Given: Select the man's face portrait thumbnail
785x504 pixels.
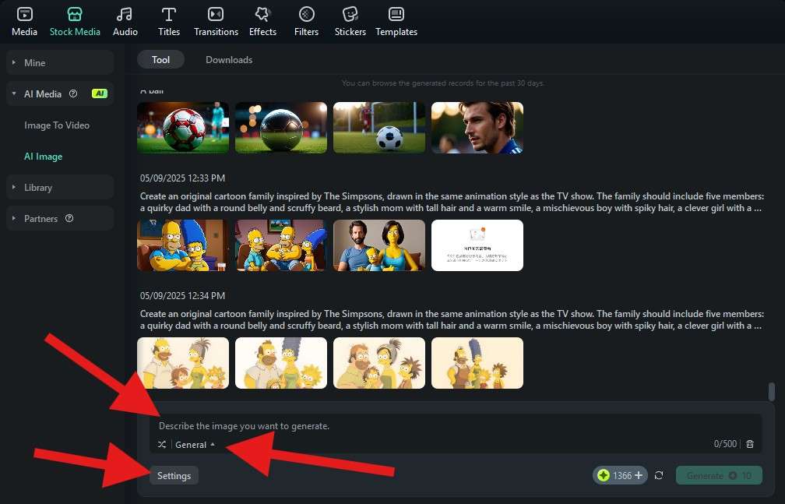Looking at the screenshot, I should pyautogui.click(x=477, y=128).
